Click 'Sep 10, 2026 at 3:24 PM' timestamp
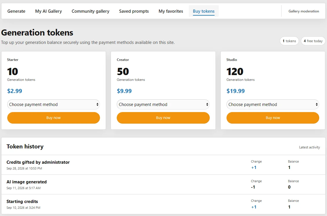Viewport: 327px width, 216px height. (23, 208)
